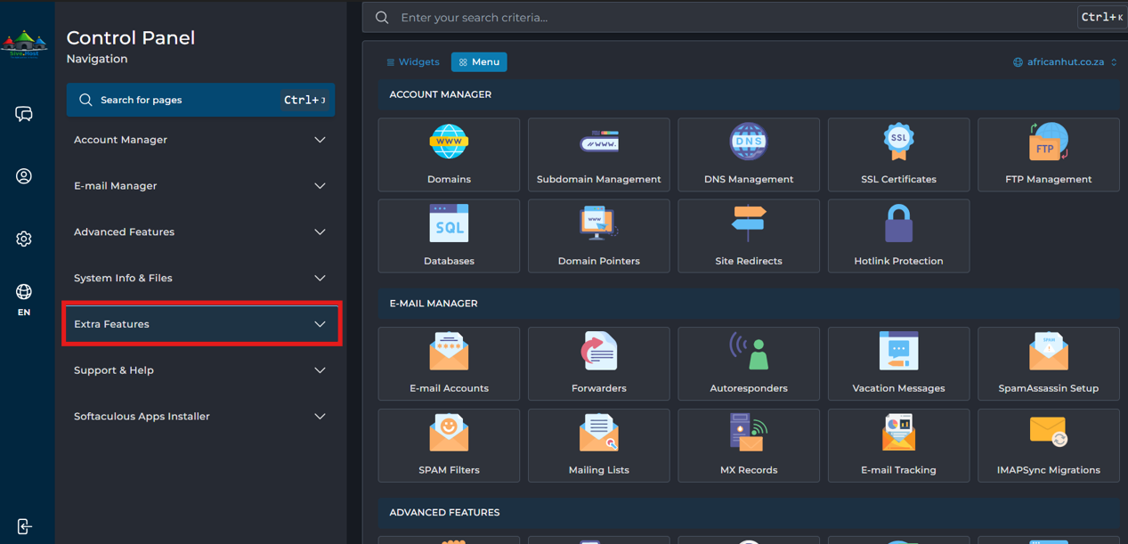Expand the E-mail Manager navigation section

(200, 186)
